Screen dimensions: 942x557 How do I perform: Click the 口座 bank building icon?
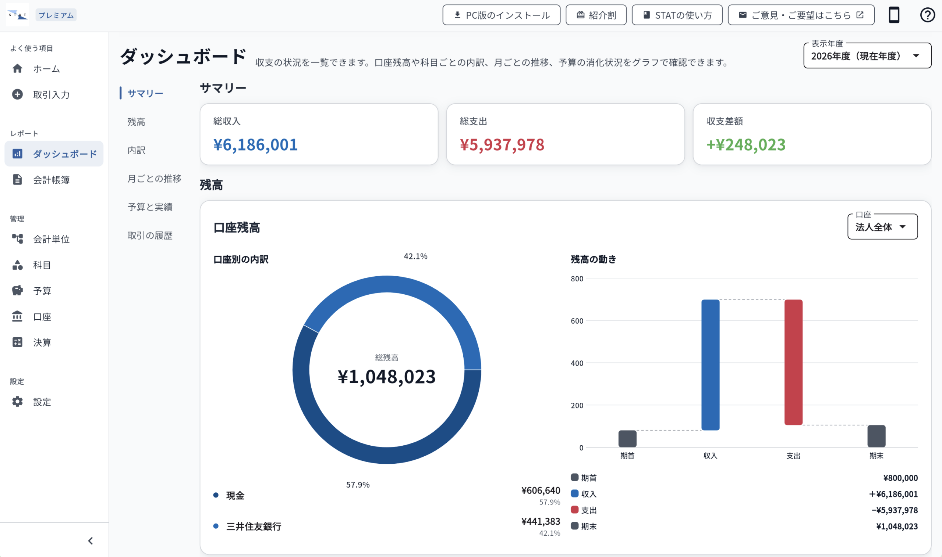click(x=17, y=316)
